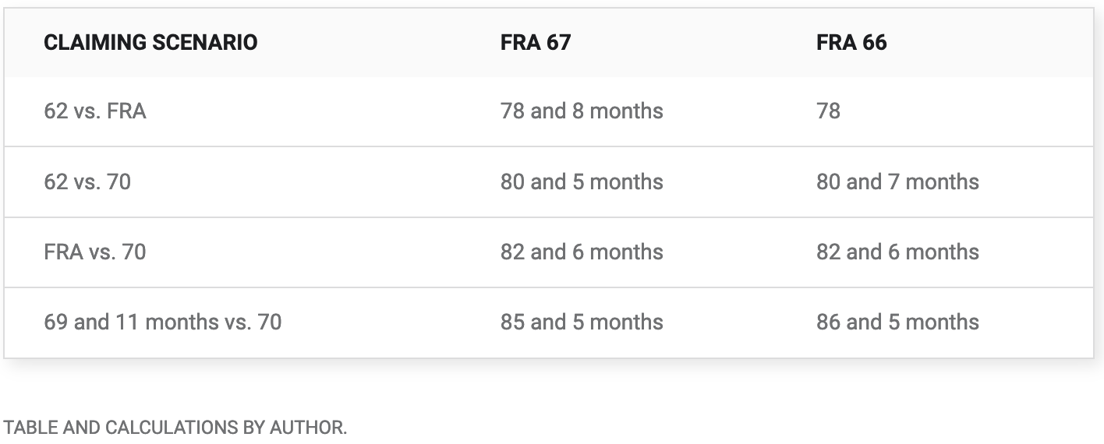Click the FRA 67 column header
1104x444 pixels.
(536, 42)
